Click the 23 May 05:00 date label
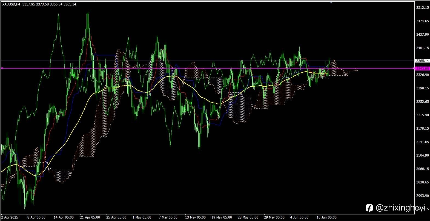The height and width of the screenshot is (221, 430). click(248, 217)
